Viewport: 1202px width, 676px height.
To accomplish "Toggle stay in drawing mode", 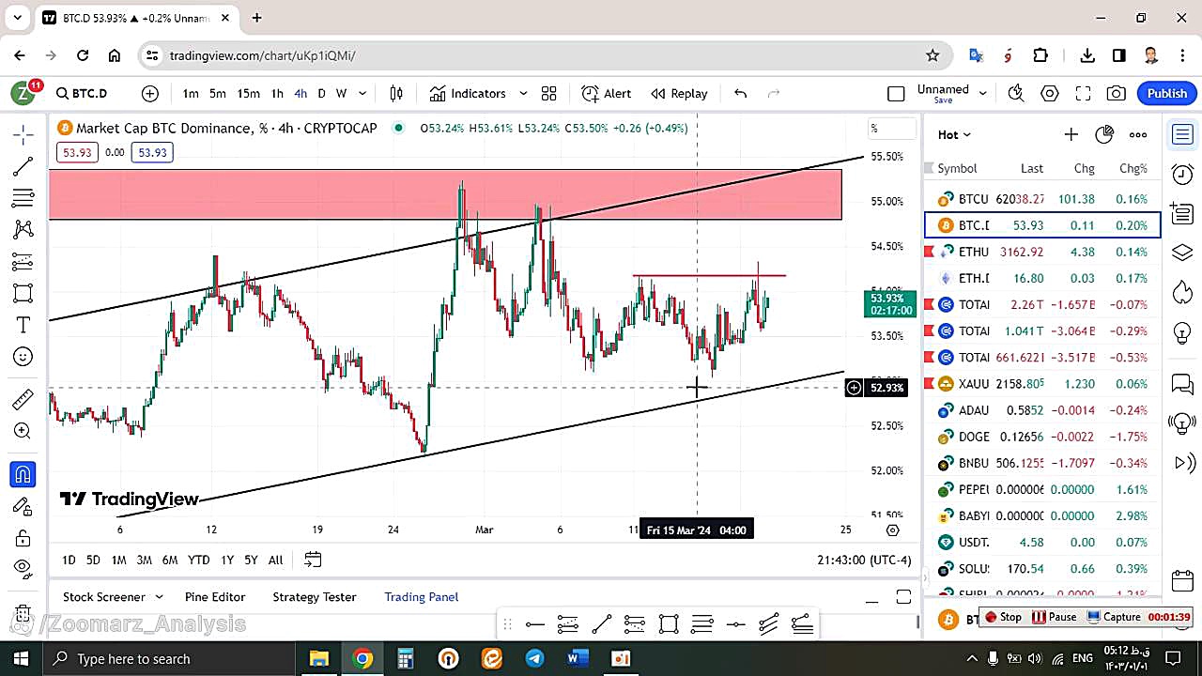I will coord(23,506).
